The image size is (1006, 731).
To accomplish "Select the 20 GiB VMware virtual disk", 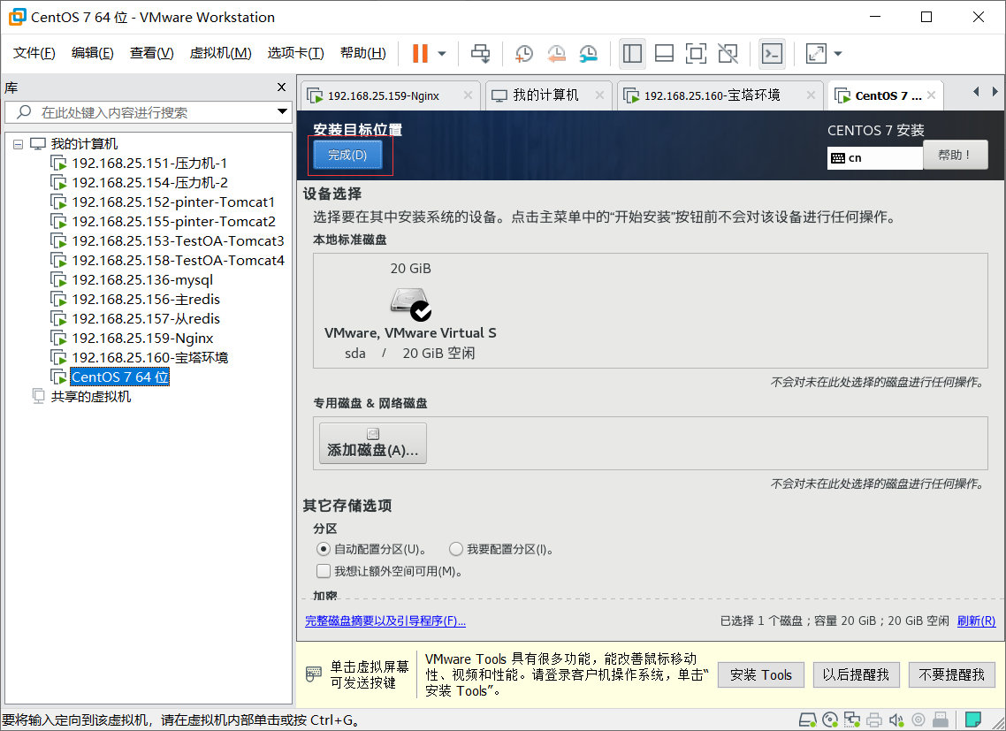I will pos(410,310).
